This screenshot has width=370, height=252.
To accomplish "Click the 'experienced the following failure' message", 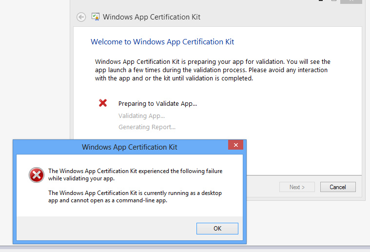I will tap(135, 174).
